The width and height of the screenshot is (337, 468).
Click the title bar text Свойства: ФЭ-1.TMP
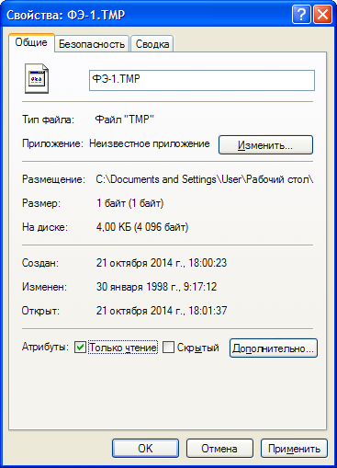point(66,15)
